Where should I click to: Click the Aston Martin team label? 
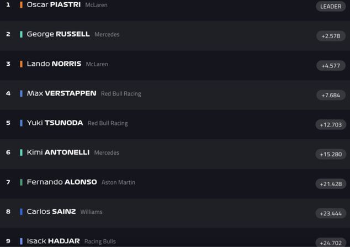pos(118,182)
